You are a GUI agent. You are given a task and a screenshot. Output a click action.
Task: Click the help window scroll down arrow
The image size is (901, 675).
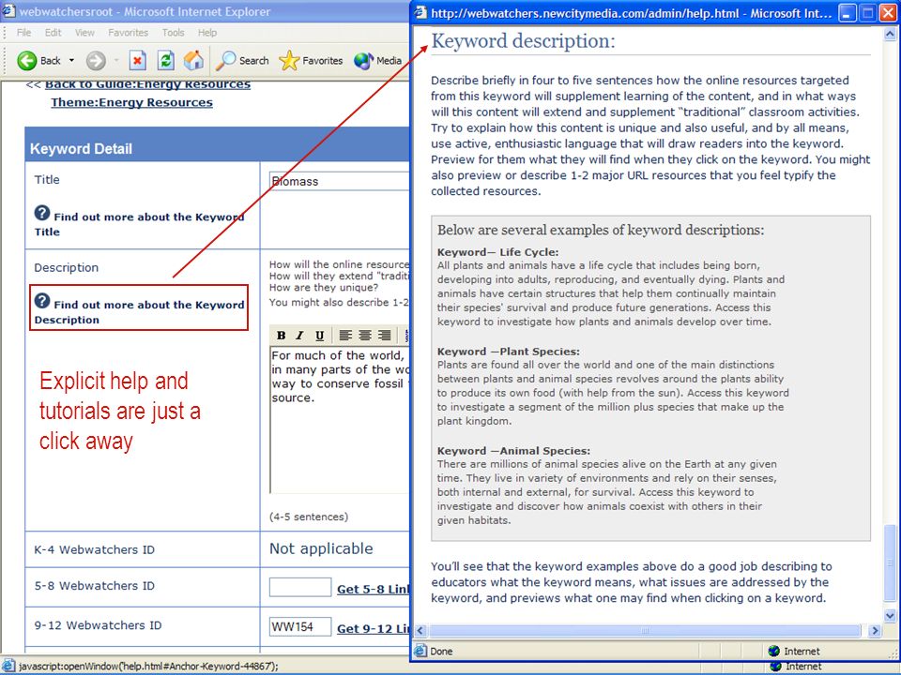pos(890,616)
